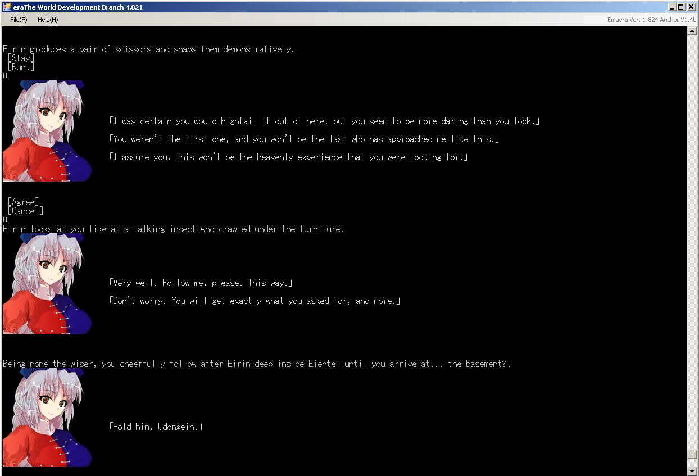Click Eirin's portrait beside "Very well. Follow me"
This screenshot has width=699, height=476.
tap(47, 284)
